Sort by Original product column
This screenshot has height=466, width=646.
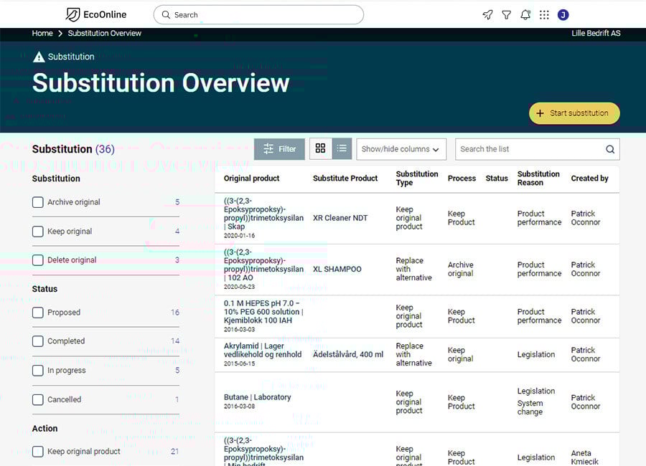(252, 179)
